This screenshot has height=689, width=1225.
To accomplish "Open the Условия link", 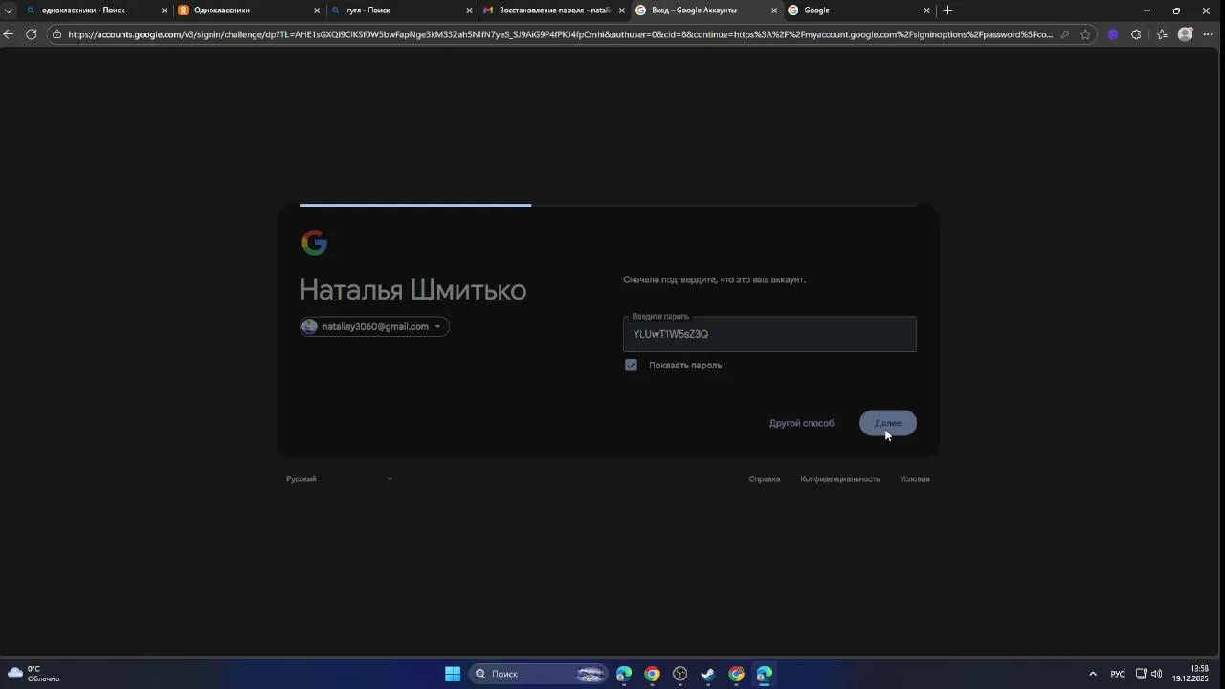I will 915,478.
